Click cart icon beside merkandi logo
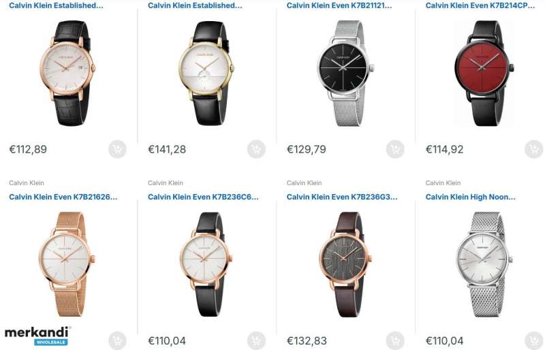 click(117, 340)
